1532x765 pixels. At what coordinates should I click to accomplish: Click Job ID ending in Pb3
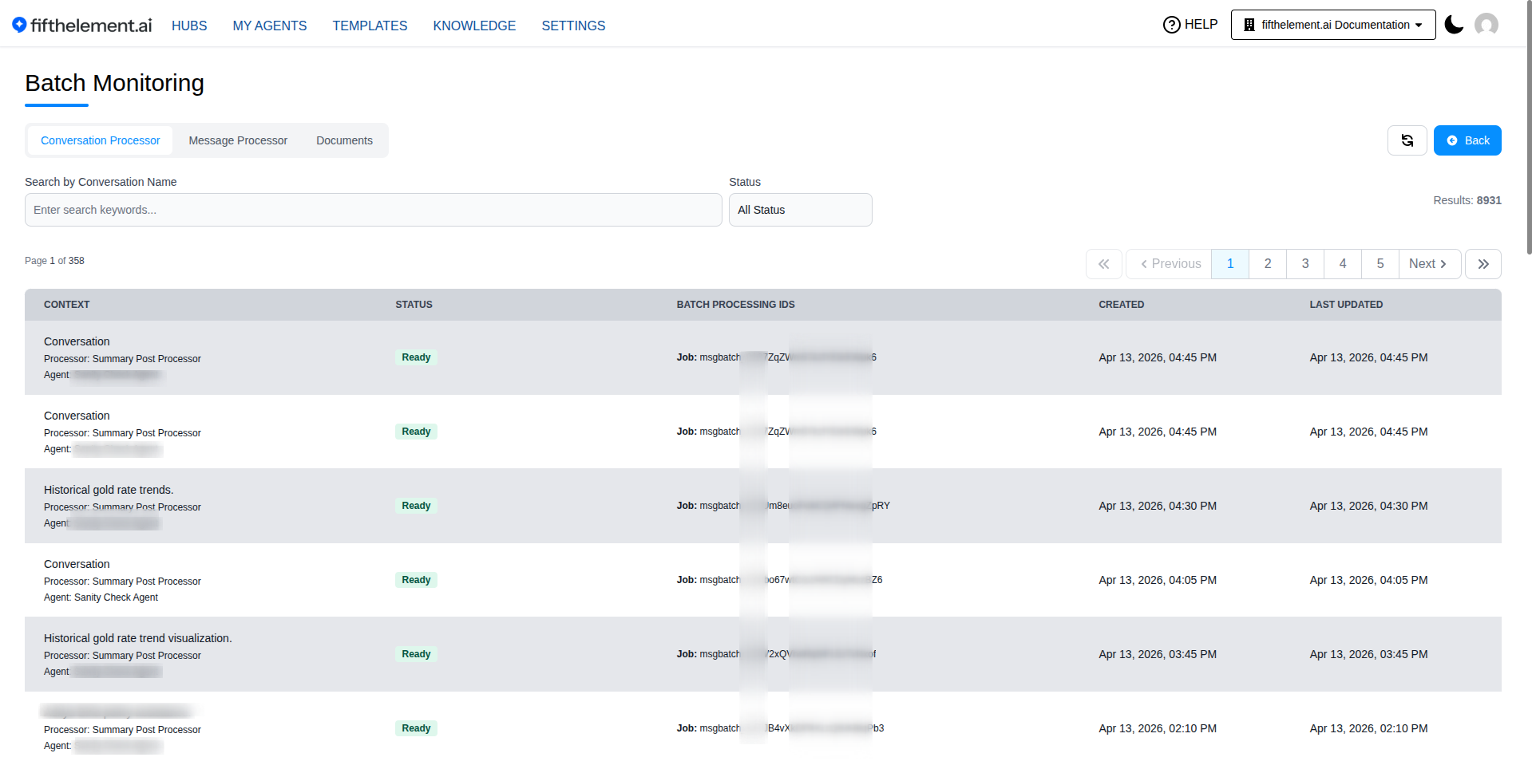[780, 728]
